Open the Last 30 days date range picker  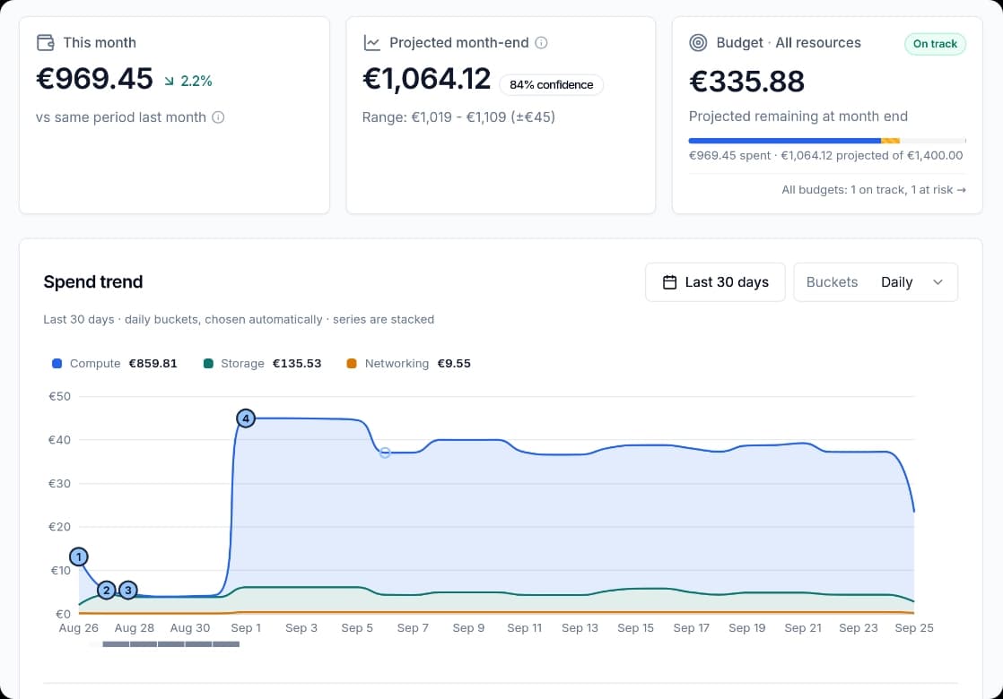pyautogui.click(x=715, y=282)
